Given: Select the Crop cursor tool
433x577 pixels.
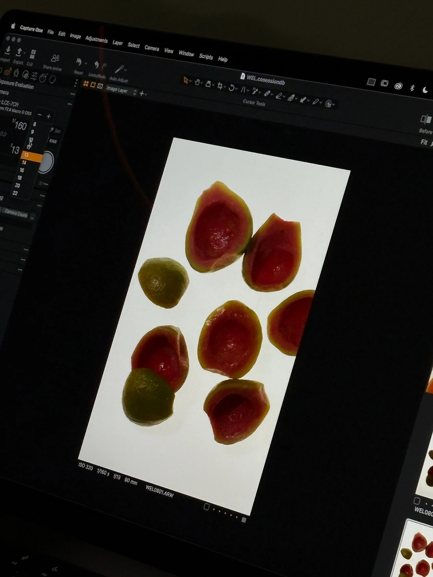Looking at the screenshot, I should (220, 86).
